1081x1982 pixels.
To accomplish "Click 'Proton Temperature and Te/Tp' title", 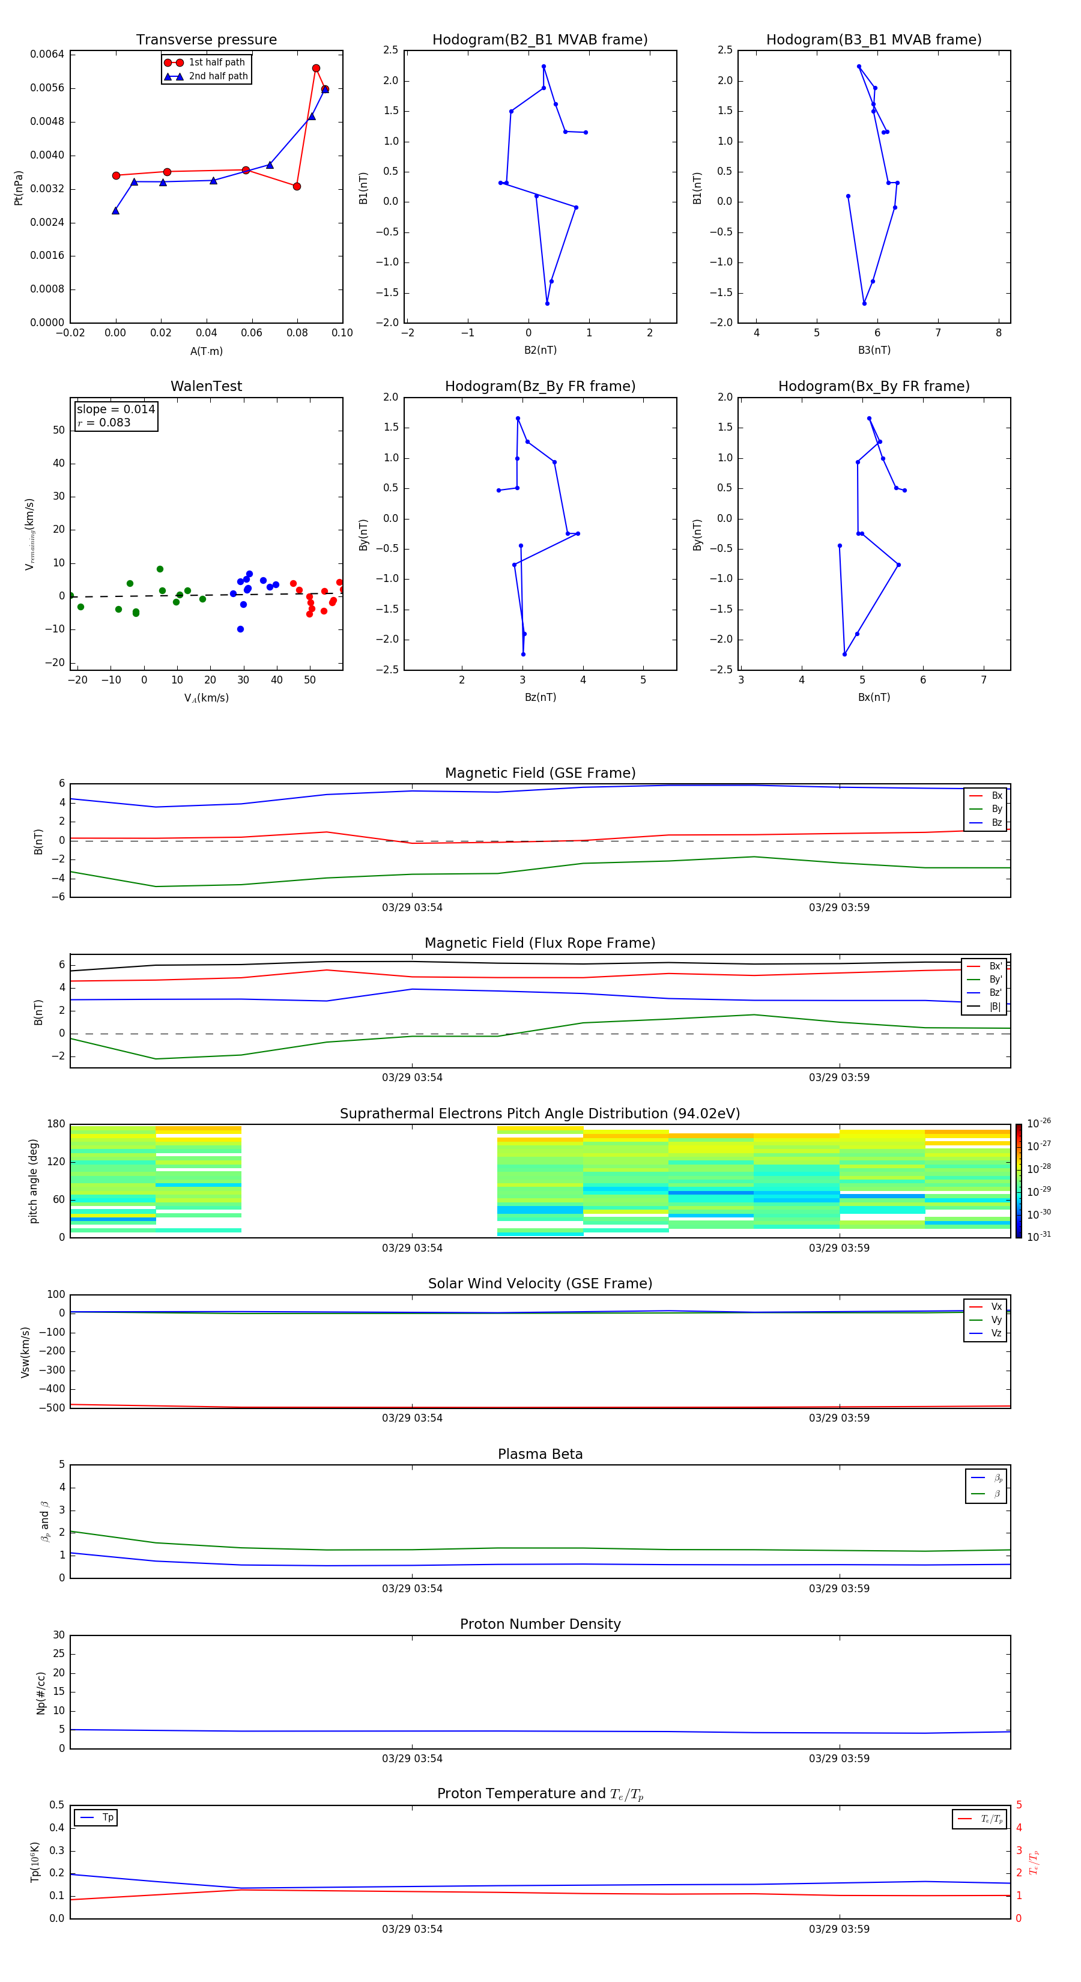I will (540, 1794).
